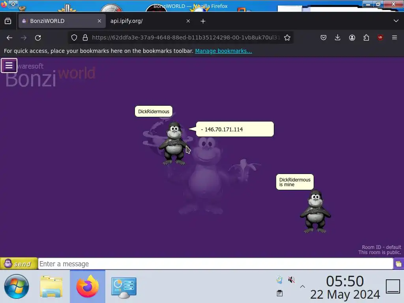Click the uBlock Origin extension icon
The height and width of the screenshot is (303, 404).
pyautogui.click(x=380, y=37)
